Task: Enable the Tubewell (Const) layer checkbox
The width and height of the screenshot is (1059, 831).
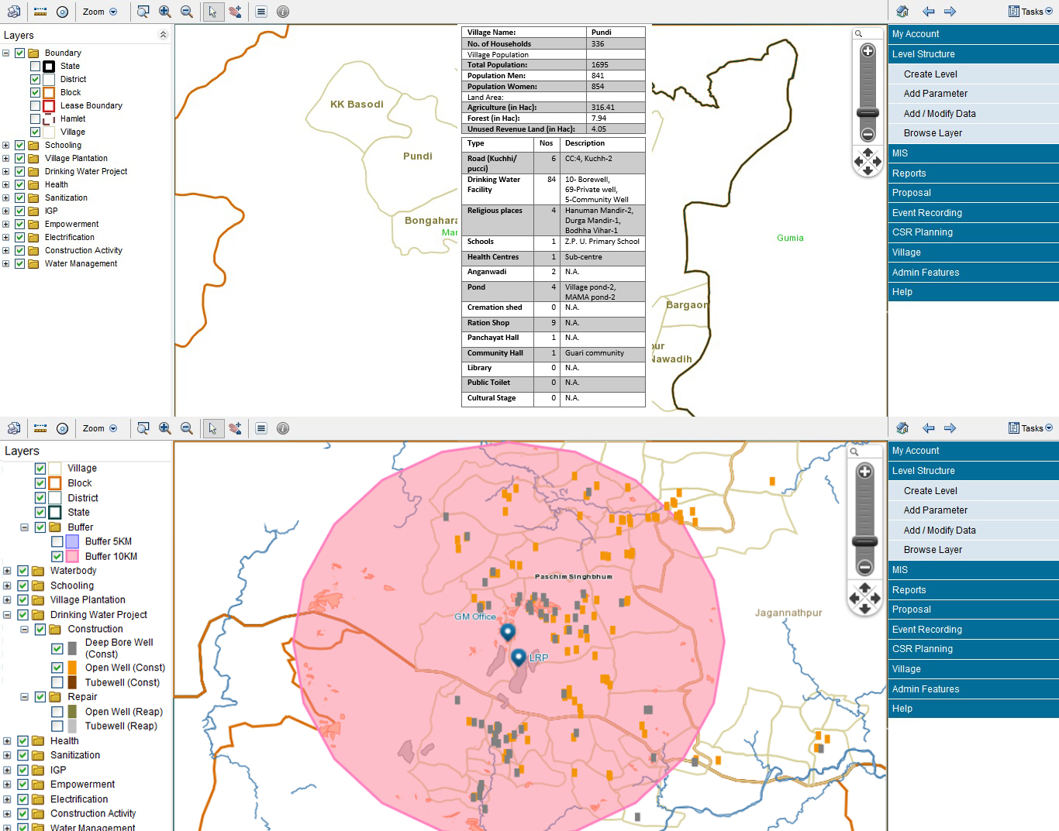Action: (57, 682)
